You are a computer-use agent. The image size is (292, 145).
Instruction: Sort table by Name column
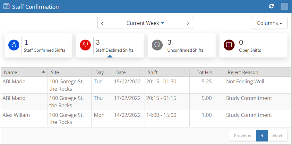pos(24,72)
